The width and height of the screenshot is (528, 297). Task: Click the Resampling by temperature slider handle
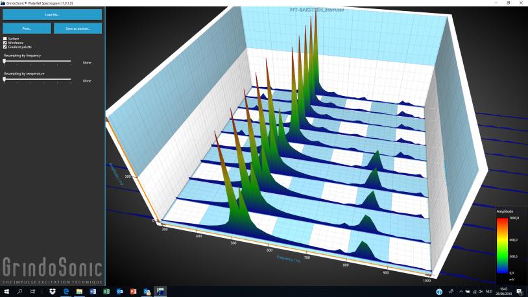(x=5, y=79)
